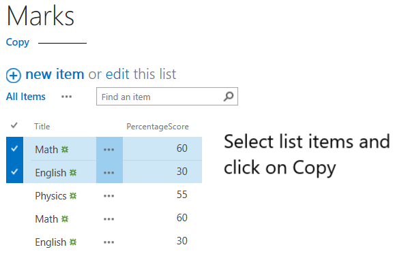Sort by the PercentageScore column header
This screenshot has width=404, height=275.
pos(158,127)
